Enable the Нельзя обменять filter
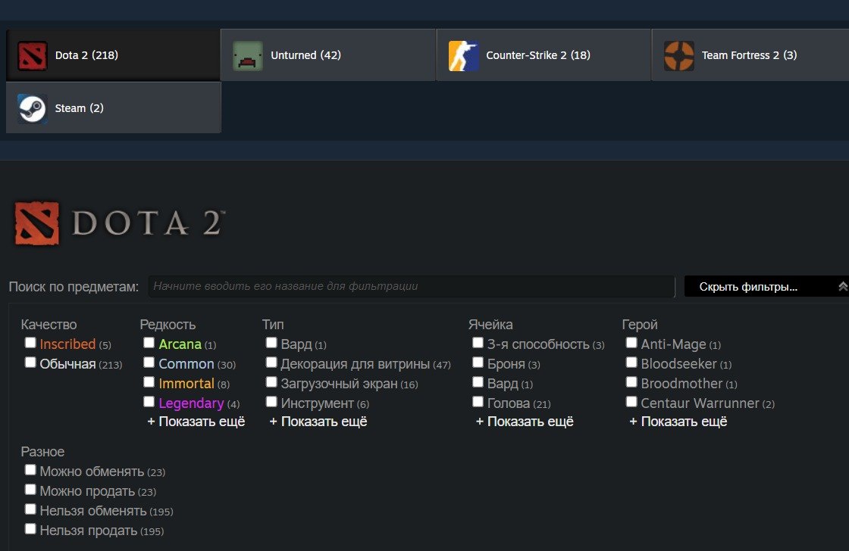 pos(30,509)
